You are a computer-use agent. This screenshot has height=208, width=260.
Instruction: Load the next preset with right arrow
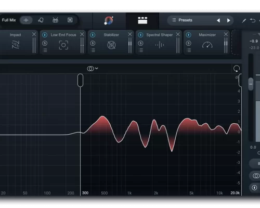coord(228,20)
